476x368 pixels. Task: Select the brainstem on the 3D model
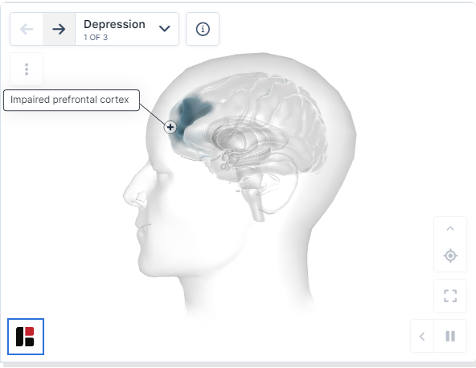pos(255,202)
